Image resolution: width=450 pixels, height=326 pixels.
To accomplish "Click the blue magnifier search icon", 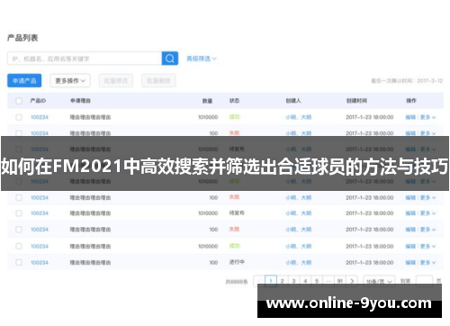I will click(x=170, y=59).
